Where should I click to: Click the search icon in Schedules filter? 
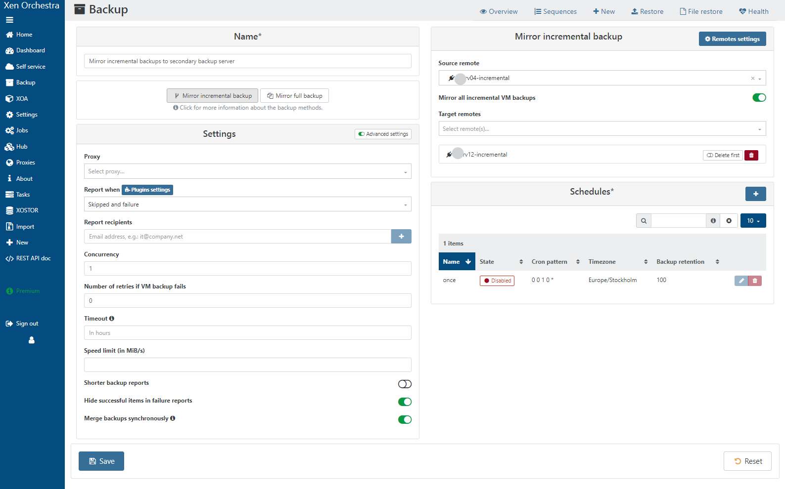(x=644, y=221)
